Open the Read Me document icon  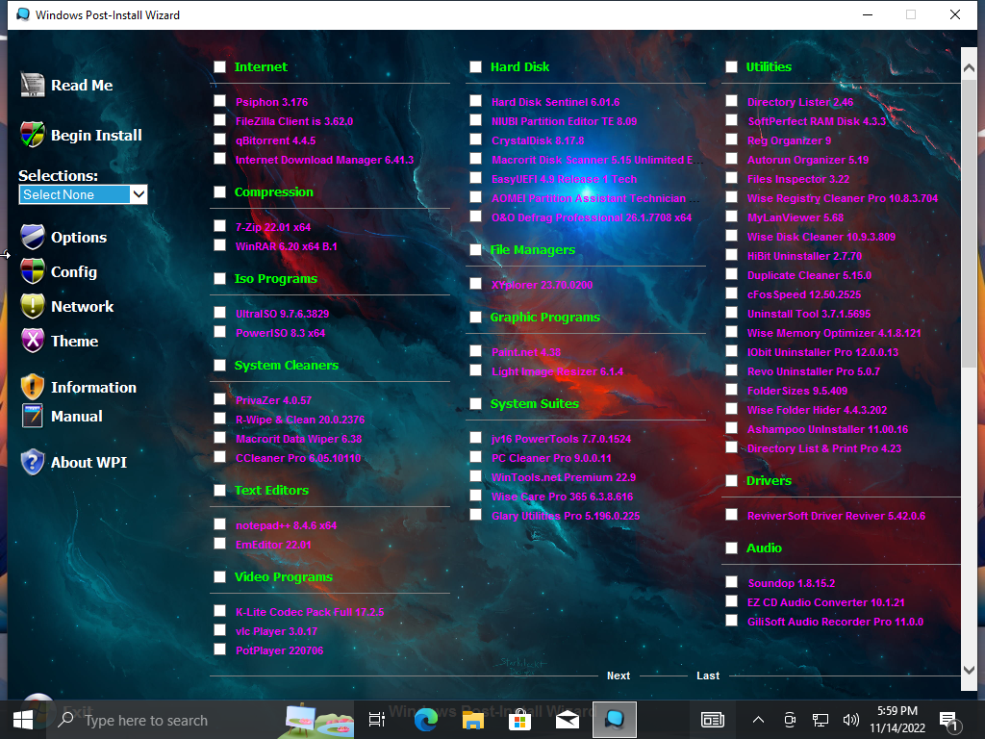click(x=33, y=85)
